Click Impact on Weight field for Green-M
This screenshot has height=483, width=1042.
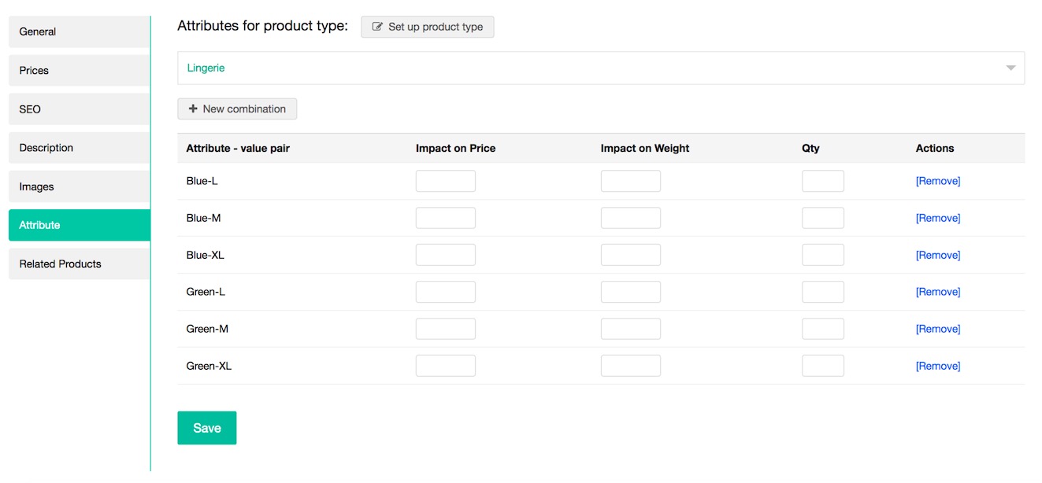point(630,329)
